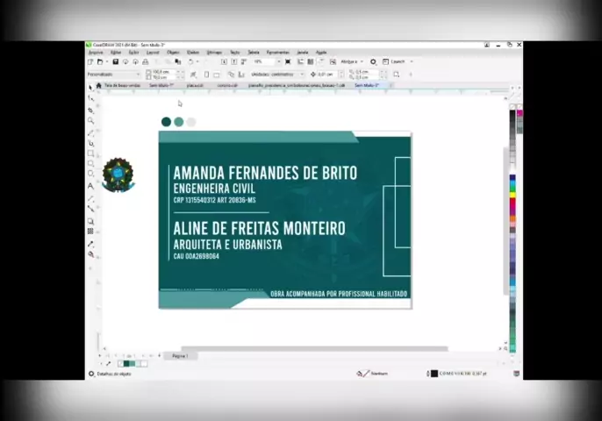
Task: Click the Brazil coat of arms image
Action: point(118,174)
